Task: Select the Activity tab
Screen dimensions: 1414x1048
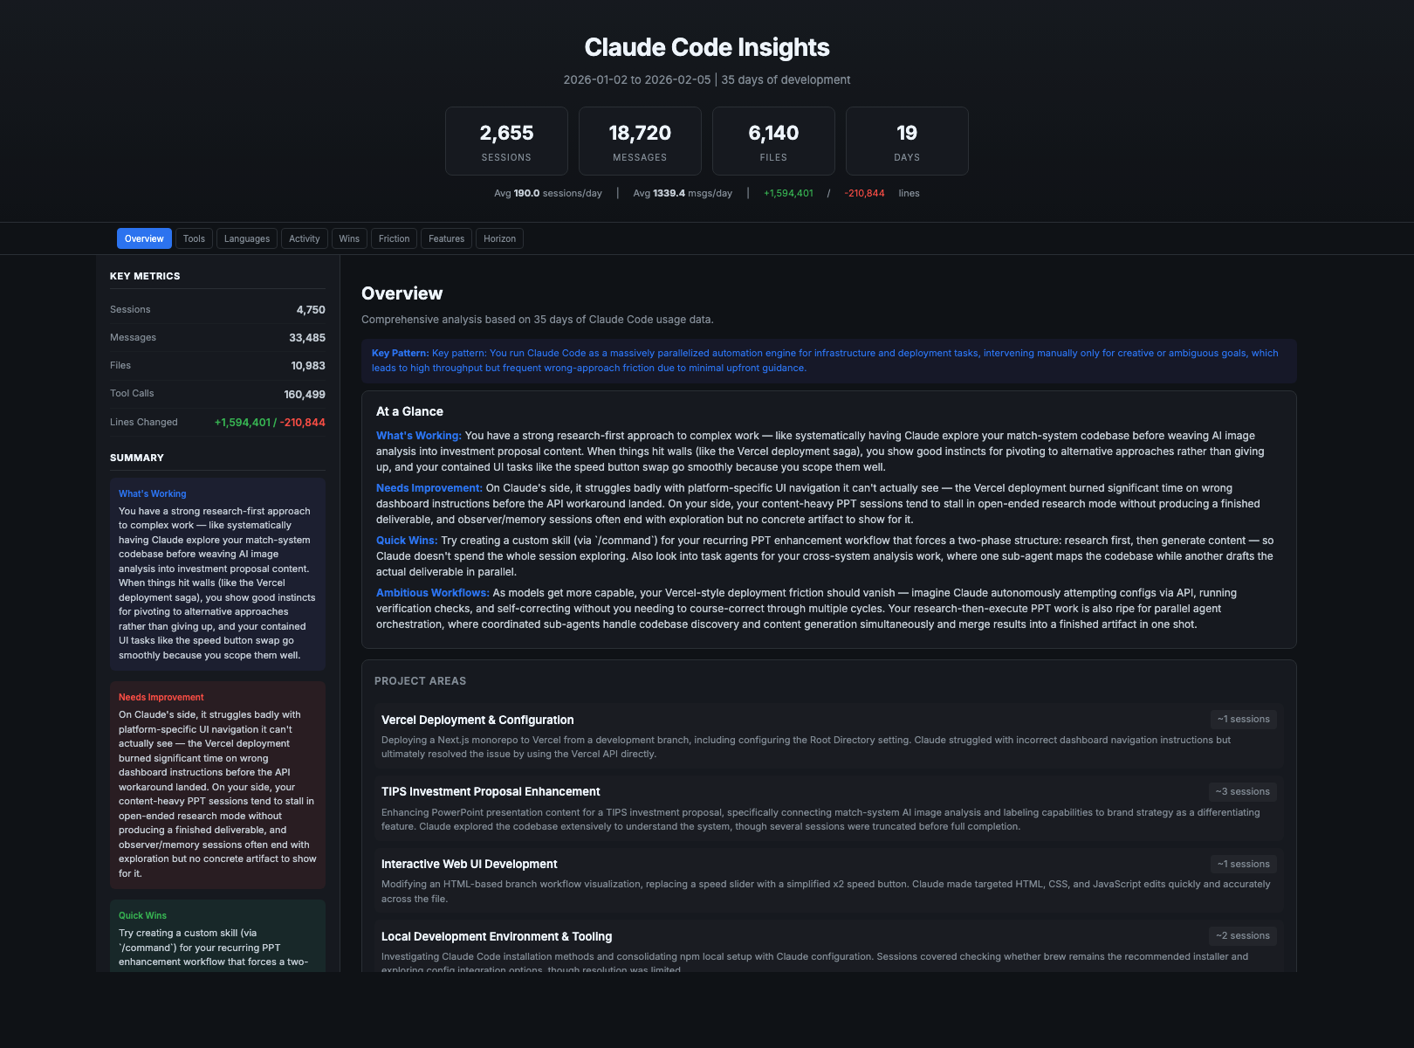Action: click(x=305, y=238)
